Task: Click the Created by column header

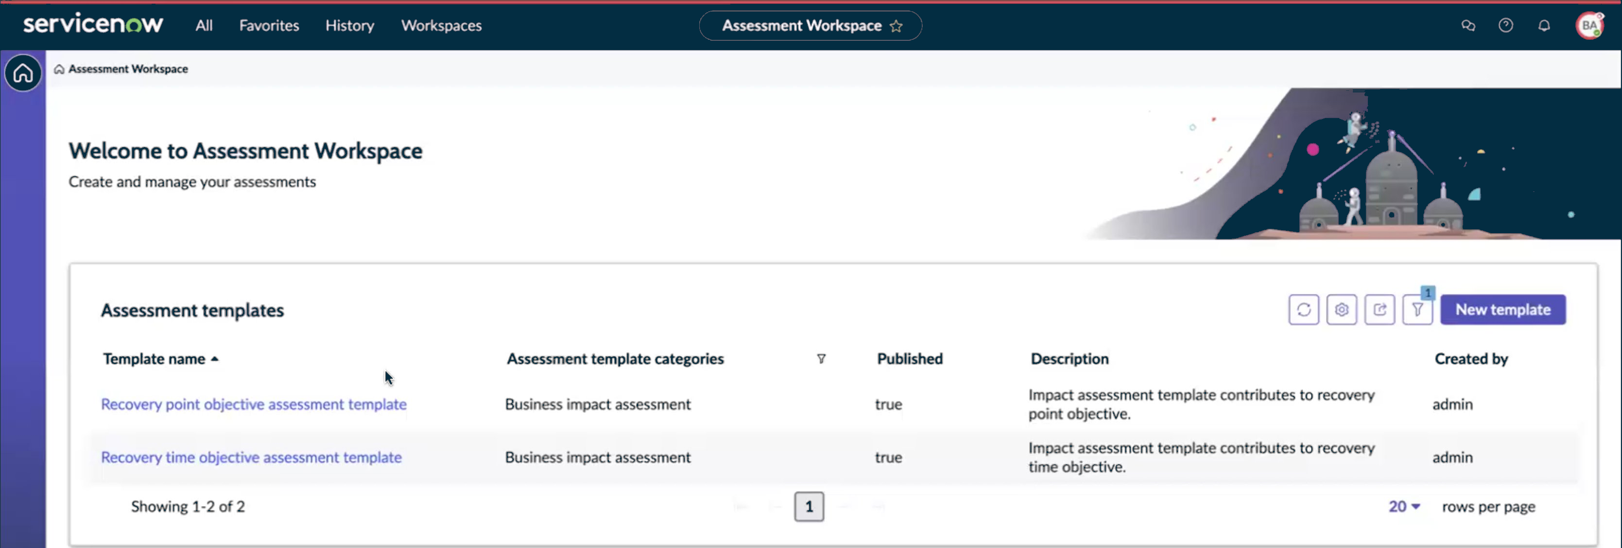Action: [x=1471, y=359]
